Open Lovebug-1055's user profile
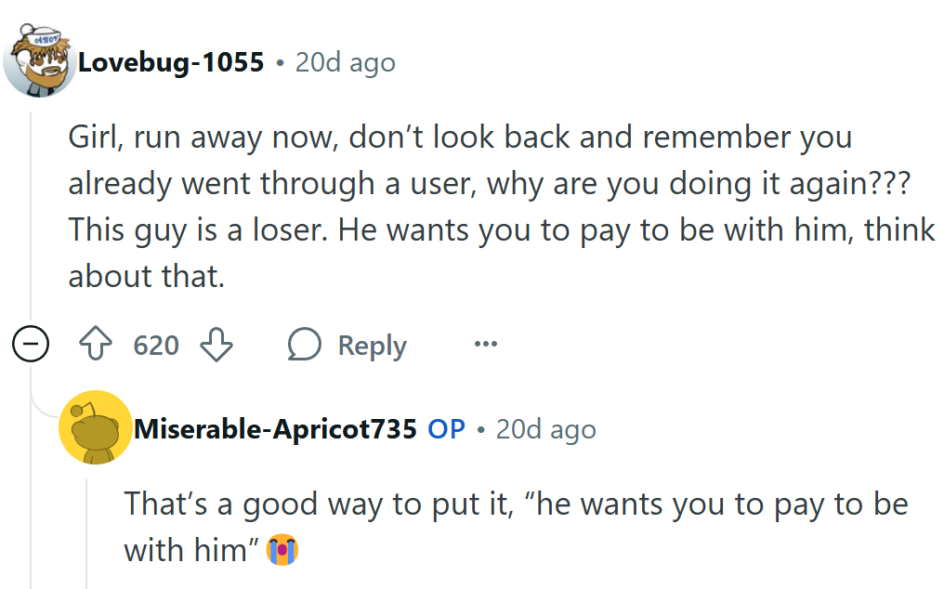The width and height of the screenshot is (944, 589). click(x=171, y=63)
